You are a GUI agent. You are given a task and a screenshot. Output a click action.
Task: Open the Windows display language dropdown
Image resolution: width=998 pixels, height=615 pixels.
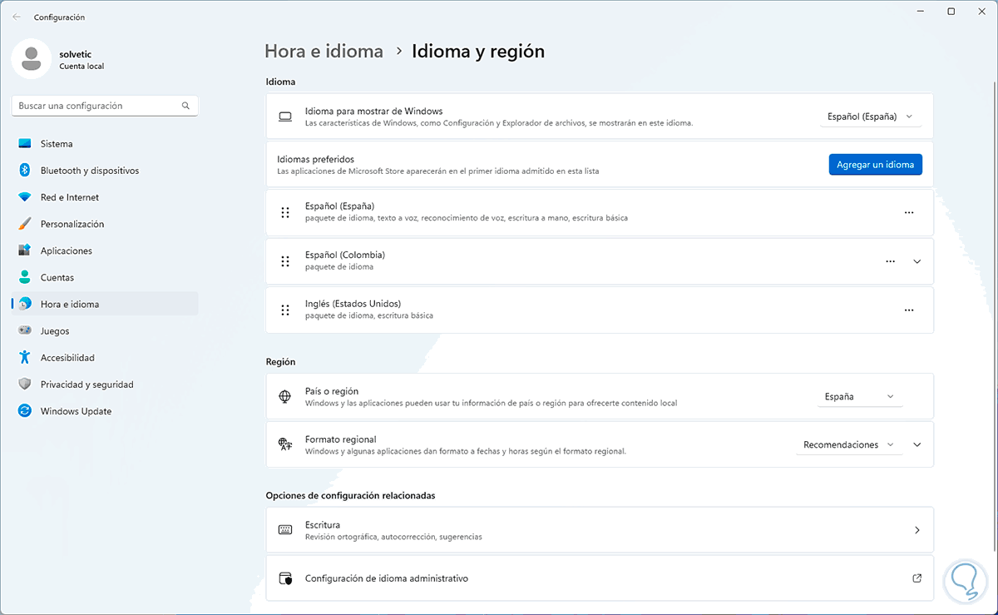click(870, 117)
